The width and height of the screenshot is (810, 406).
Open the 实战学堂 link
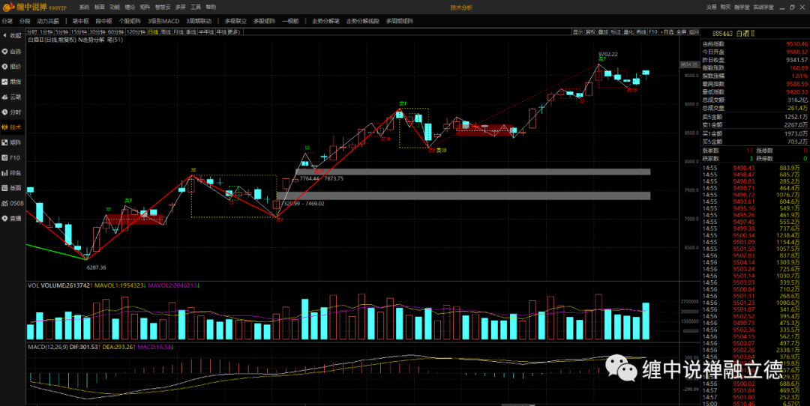pos(763,7)
